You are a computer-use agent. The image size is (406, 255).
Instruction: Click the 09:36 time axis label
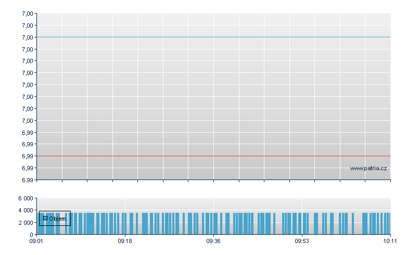coord(213,241)
